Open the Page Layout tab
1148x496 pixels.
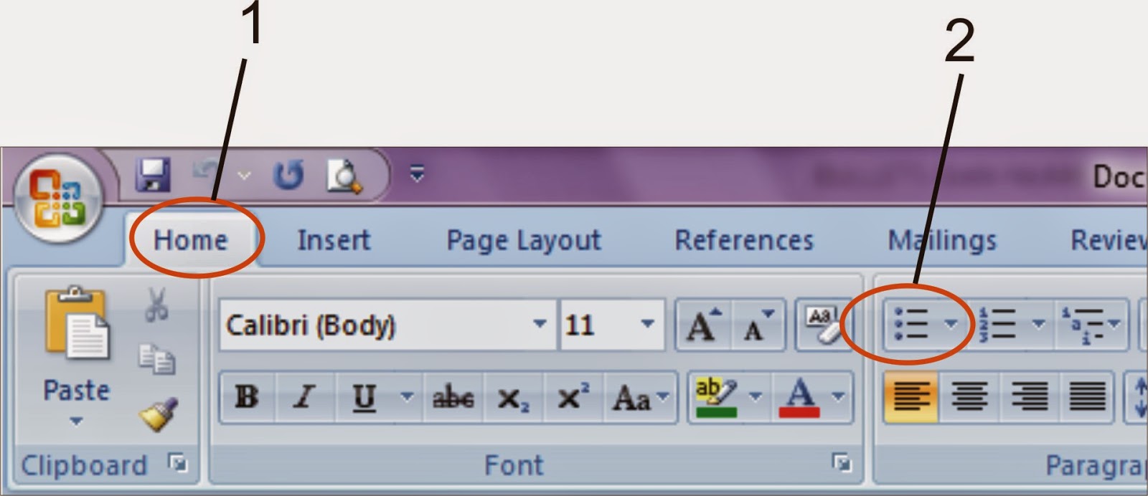tap(524, 240)
